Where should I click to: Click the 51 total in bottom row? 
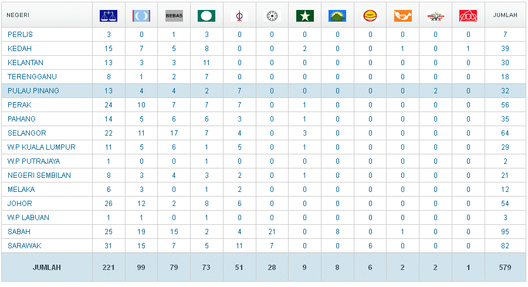tap(239, 268)
